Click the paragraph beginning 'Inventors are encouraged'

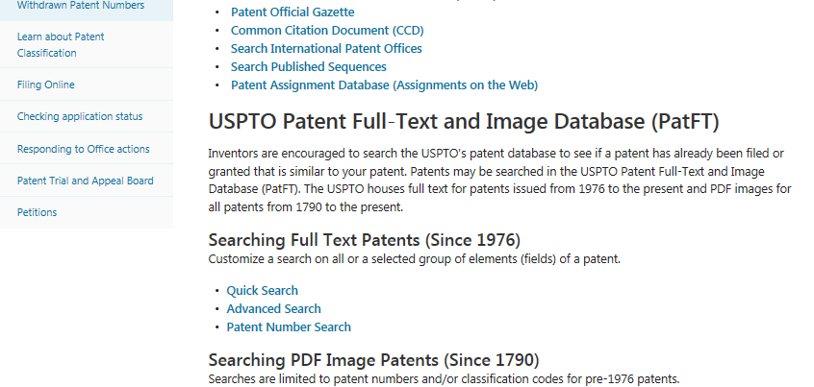point(499,181)
